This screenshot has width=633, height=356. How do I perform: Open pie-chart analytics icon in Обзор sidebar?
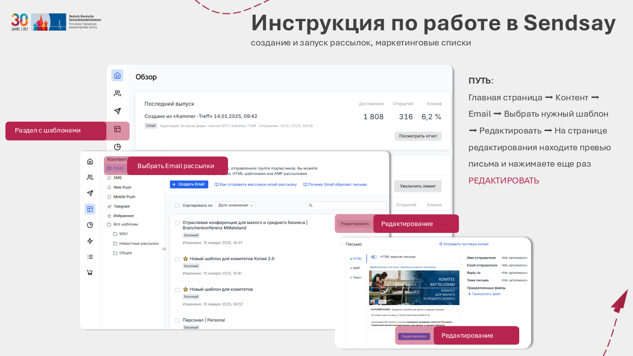[x=117, y=147]
